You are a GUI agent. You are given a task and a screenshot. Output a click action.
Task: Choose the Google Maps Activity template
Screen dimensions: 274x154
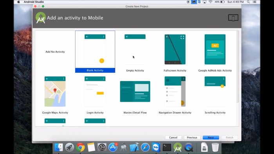[x=55, y=94]
